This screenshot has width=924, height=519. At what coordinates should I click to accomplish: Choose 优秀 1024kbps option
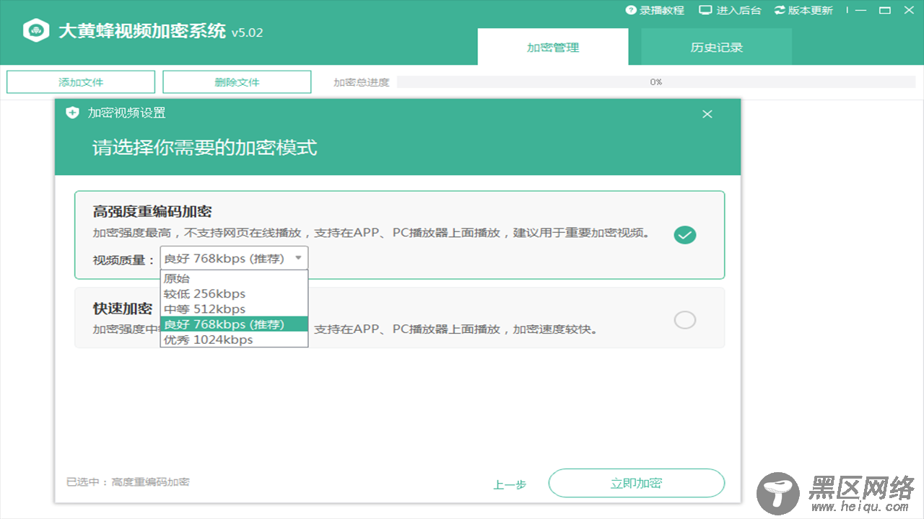click(x=234, y=340)
